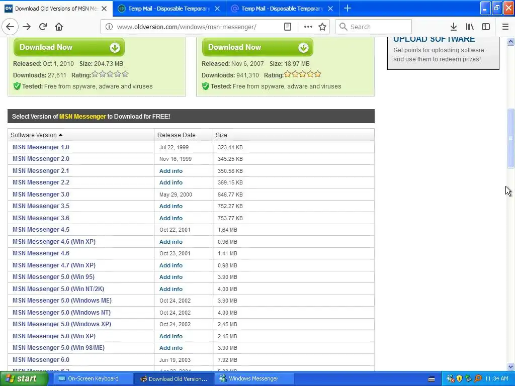This screenshot has width=515, height=386.
Task: Close the oldversion.com tab
Action: pos(104,9)
